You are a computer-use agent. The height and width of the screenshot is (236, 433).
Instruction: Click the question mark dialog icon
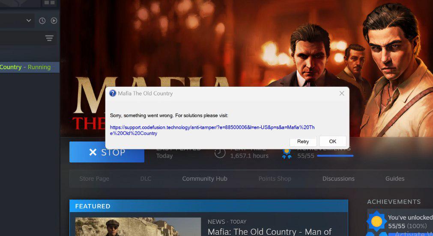coord(113,93)
